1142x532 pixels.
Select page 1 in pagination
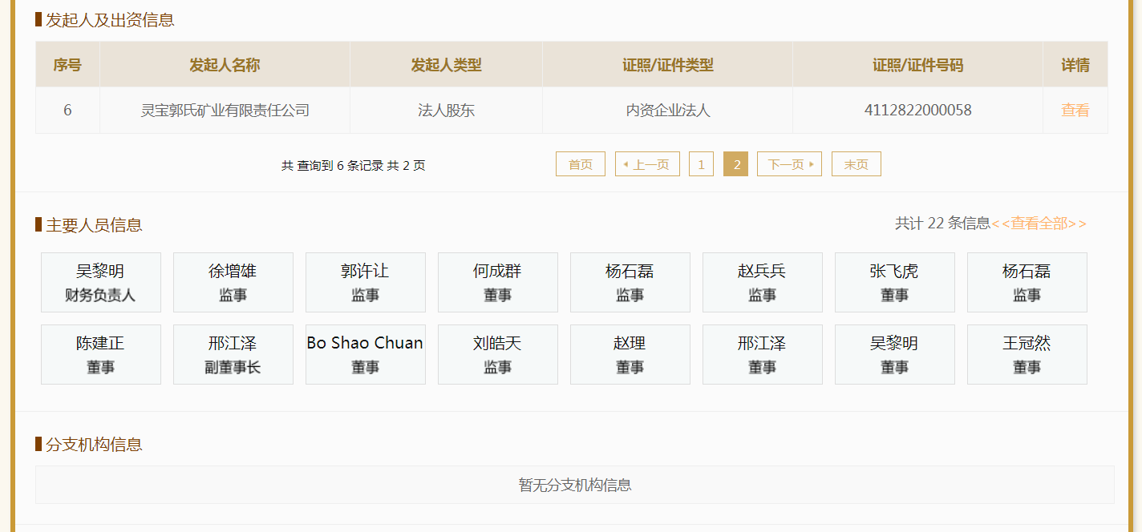click(701, 164)
